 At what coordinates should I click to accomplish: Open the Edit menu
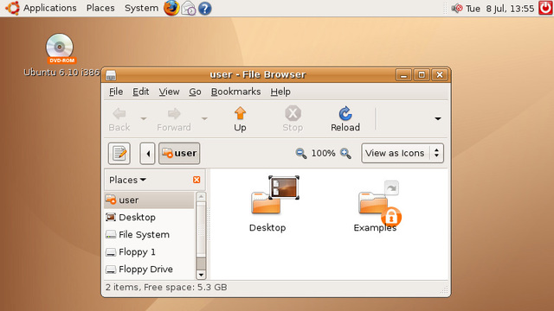[140, 92]
